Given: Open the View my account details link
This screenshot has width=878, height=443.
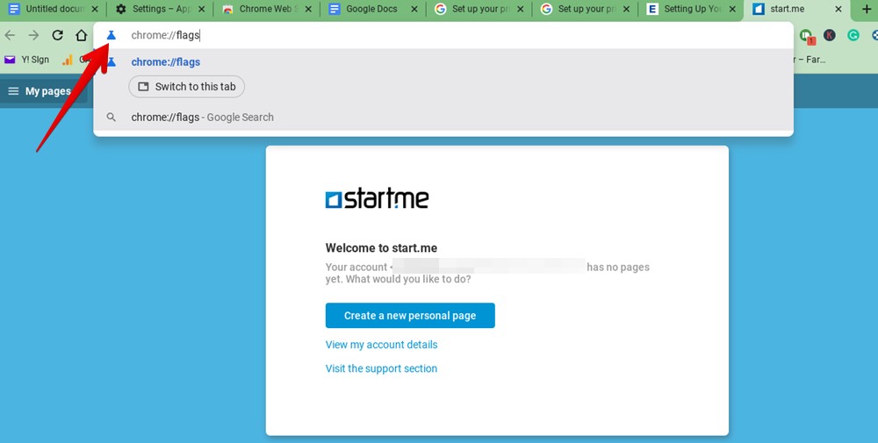Looking at the screenshot, I should (x=381, y=345).
